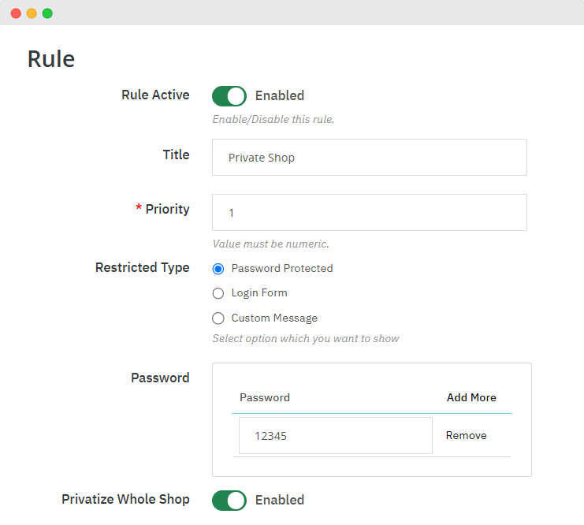The height and width of the screenshot is (525, 584).
Task: Click the Rule page heading
Action: click(x=51, y=59)
